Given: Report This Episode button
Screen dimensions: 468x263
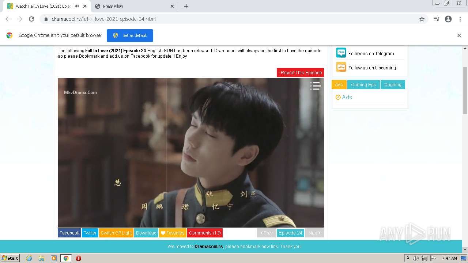Looking at the screenshot, I should point(300,72).
